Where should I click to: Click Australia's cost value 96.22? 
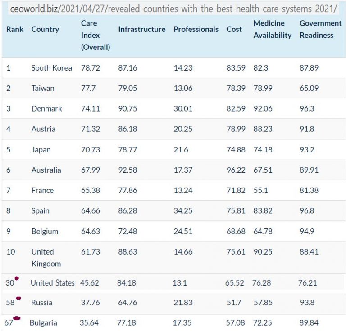236,170
